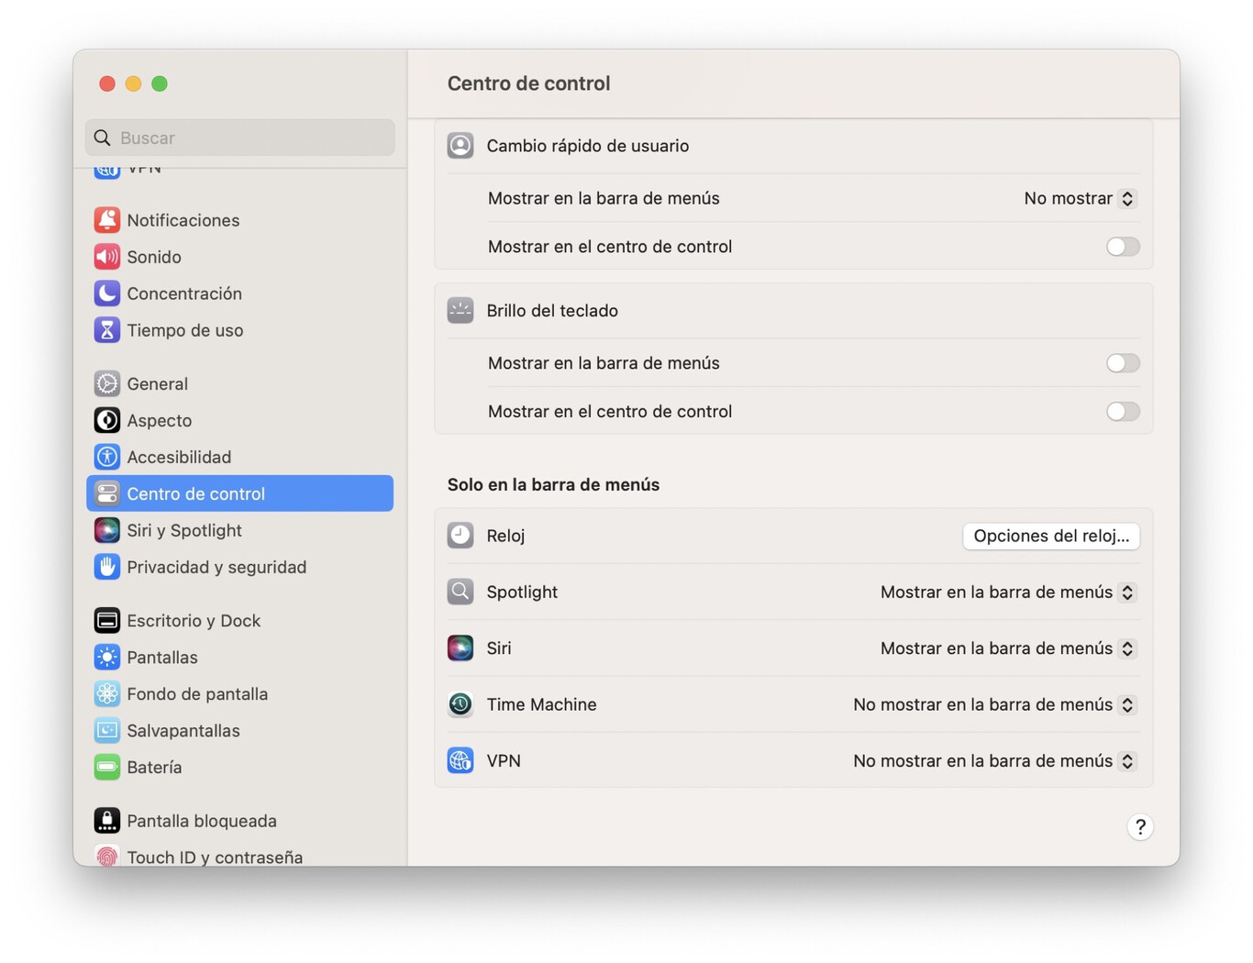Open Notificaciones settings from sidebar

point(183,220)
